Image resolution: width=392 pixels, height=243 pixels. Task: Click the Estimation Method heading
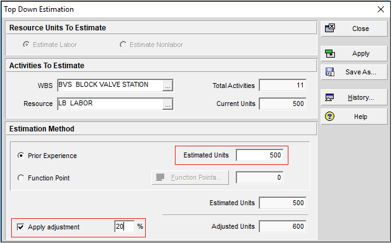coord(42,129)
